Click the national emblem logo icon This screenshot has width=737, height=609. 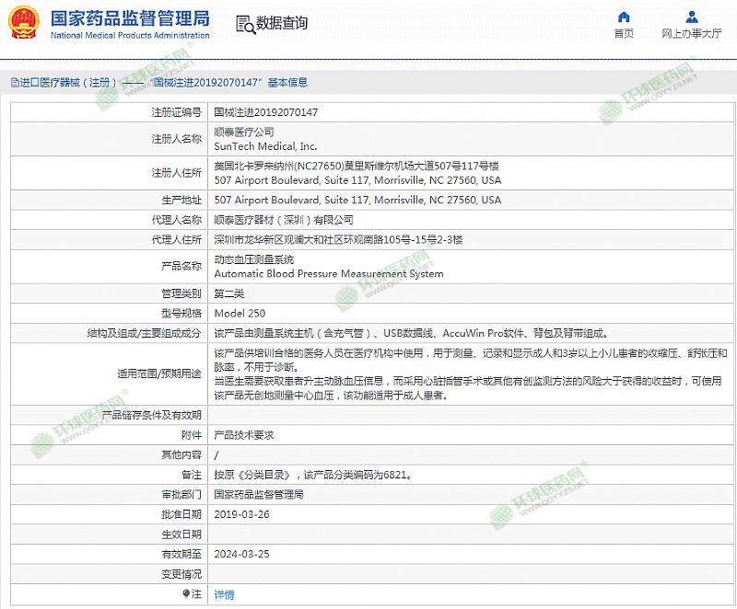[24, 24]
